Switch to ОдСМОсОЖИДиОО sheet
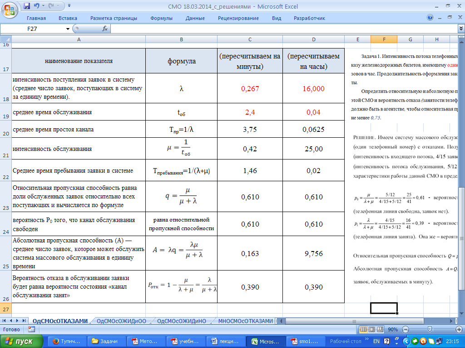This screenshot has width=465, height=348. click(x=122, y=321)
